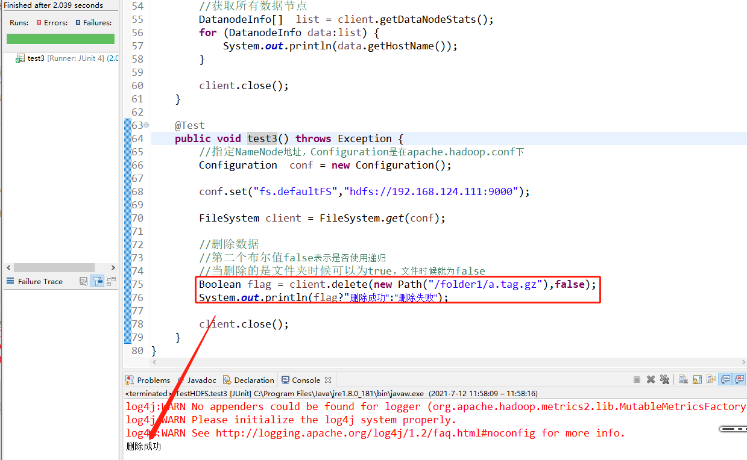Toggle show console when standard out changes
The height and width of the screenshot is (460, 747).
coord(726,380)
